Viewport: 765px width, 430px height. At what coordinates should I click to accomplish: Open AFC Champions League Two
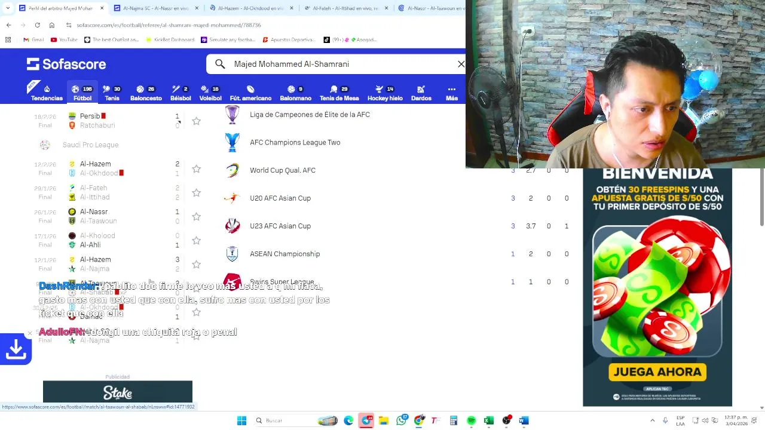click(x=295, y=142)
